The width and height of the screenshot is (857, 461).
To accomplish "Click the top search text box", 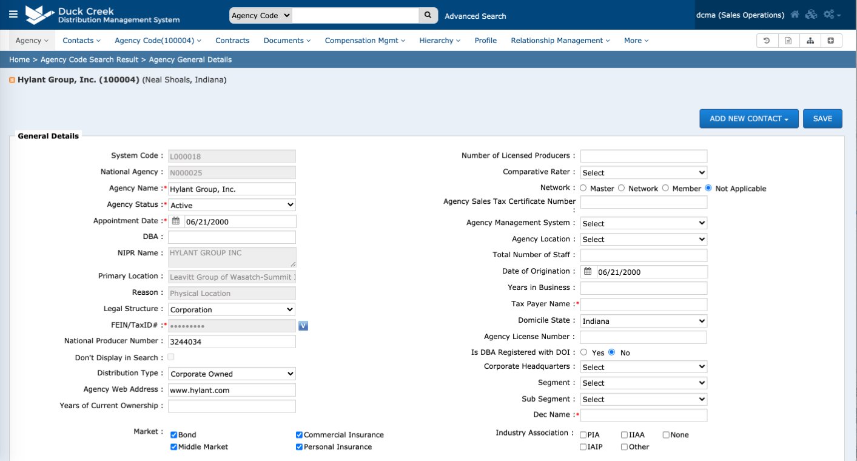I will pyautogui.click(x=355, y=15).
